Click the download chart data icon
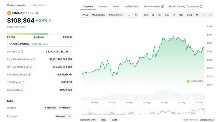This screenshot has height=122, width=221. [204, 15]
